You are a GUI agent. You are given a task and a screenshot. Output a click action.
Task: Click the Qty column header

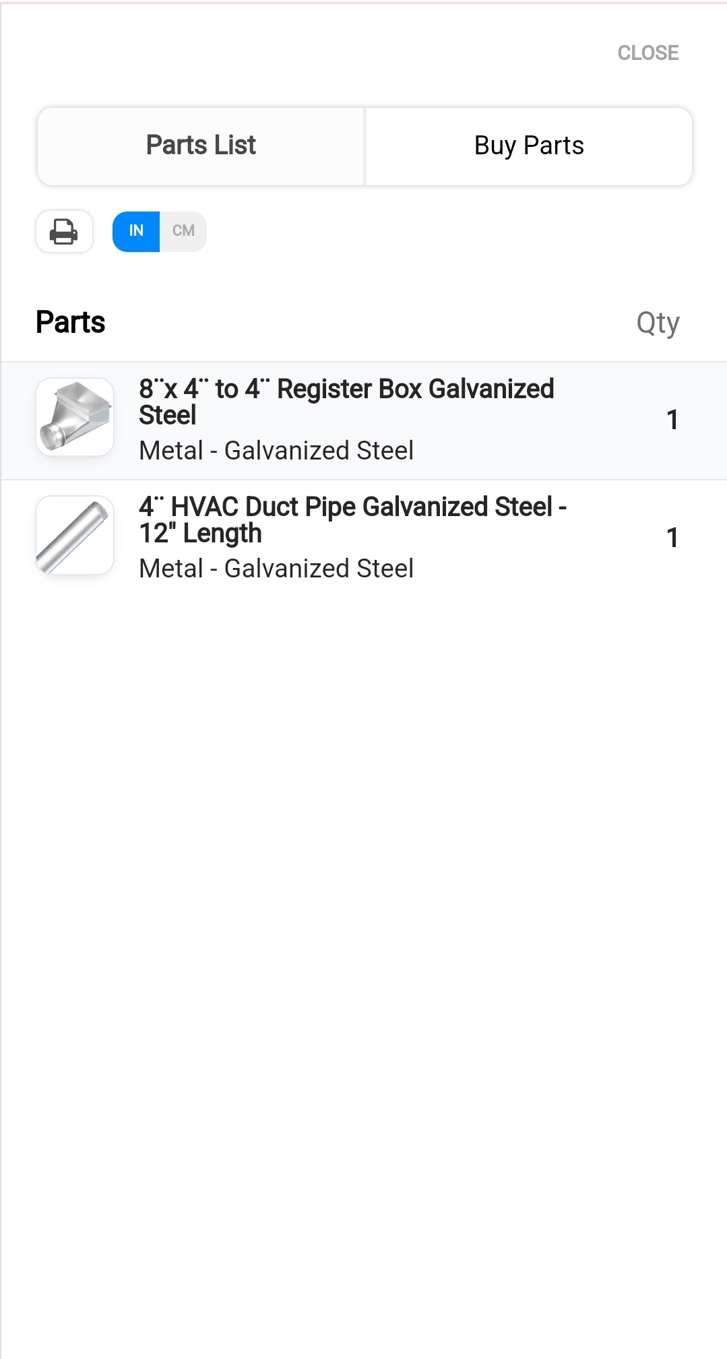pyautogui.click(x=658, y=323)
